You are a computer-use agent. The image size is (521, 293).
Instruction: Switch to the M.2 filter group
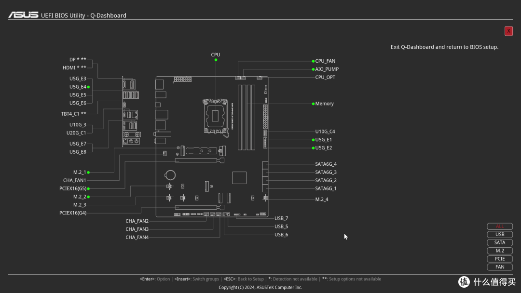coord(500,251)
